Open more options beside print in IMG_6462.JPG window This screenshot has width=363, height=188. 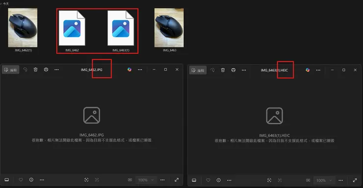coord(56,70)
